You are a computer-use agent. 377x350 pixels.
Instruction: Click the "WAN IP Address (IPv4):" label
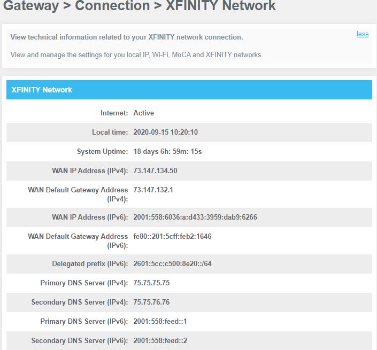[90, 171]
